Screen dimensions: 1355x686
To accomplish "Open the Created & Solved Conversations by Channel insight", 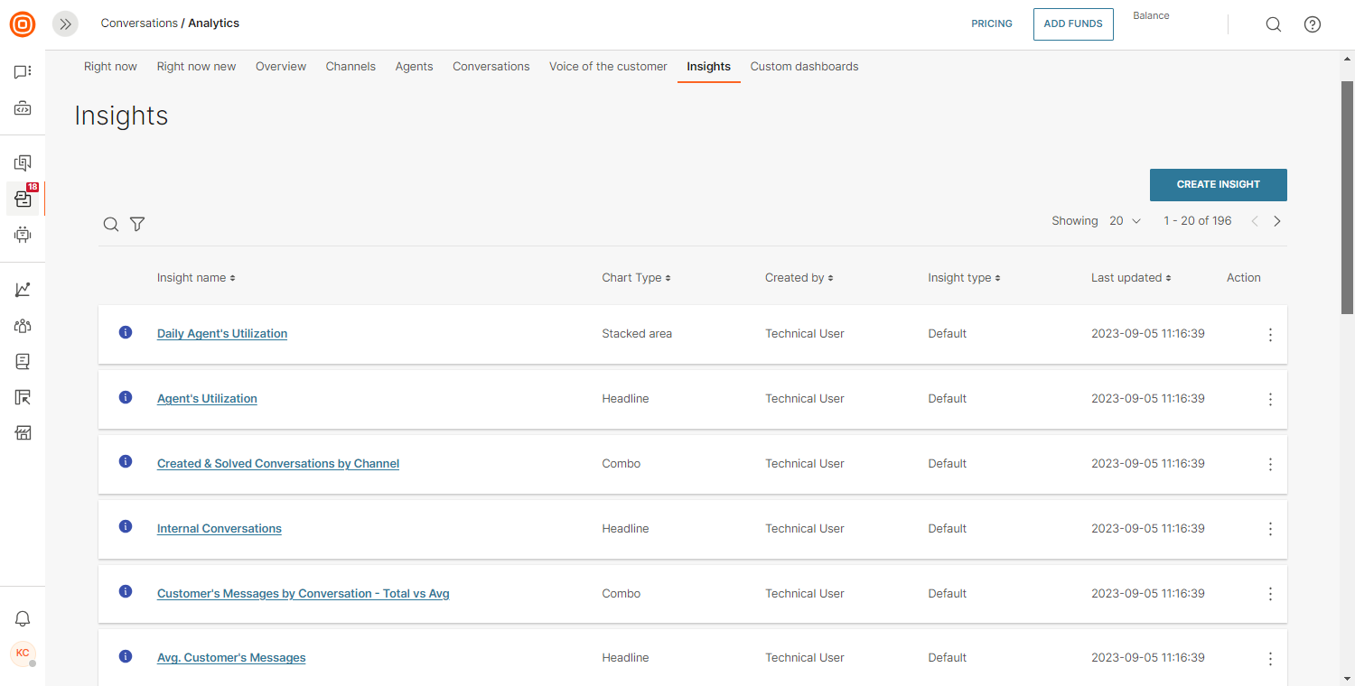I will (x=277, y=463).
